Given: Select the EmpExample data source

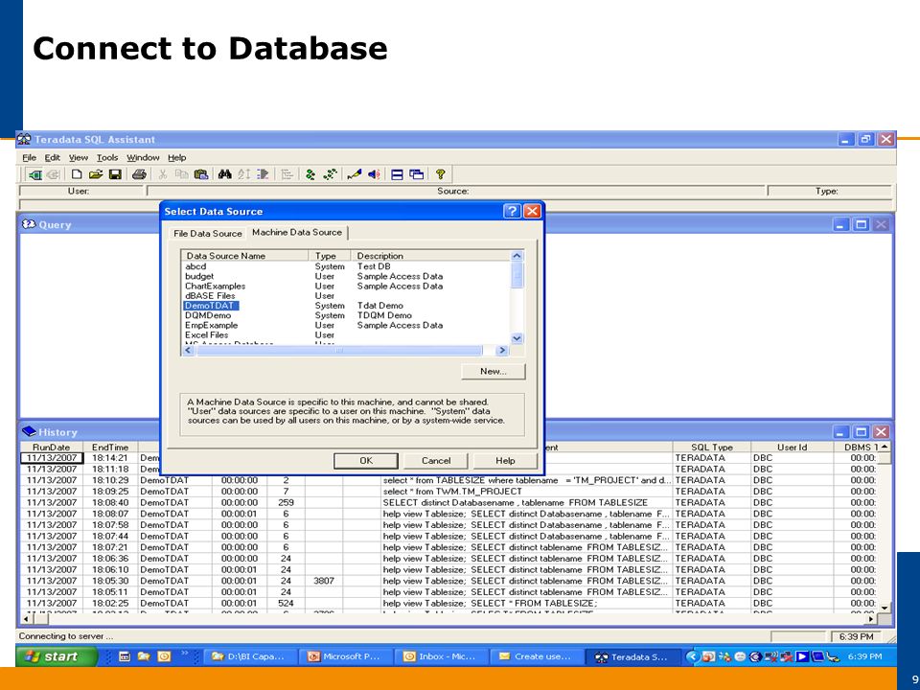Looking at the screenshot, I should [x=212, y=325].
